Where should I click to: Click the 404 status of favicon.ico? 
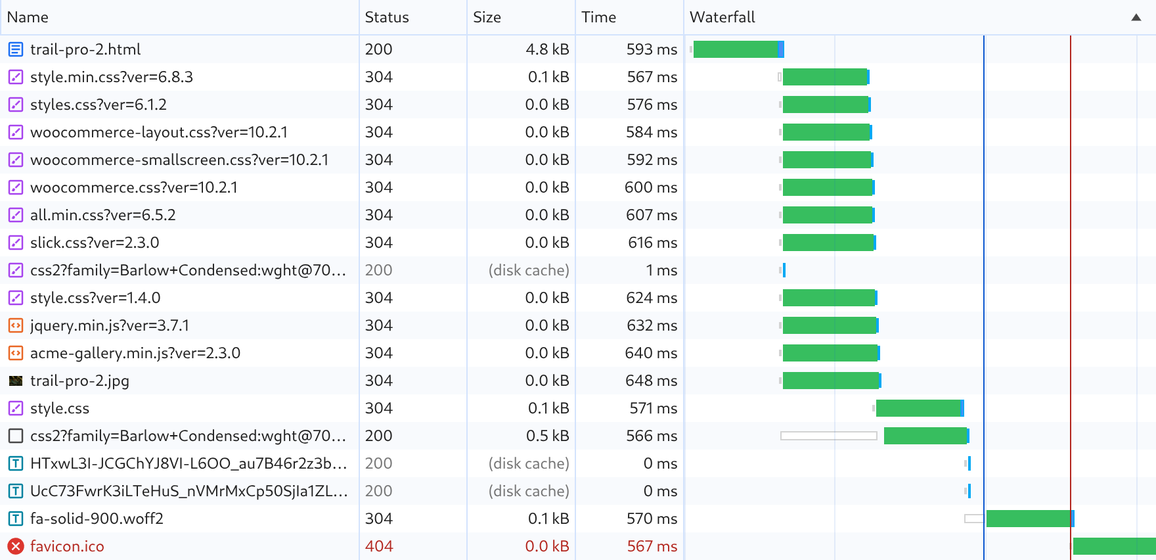pos(379,546)
